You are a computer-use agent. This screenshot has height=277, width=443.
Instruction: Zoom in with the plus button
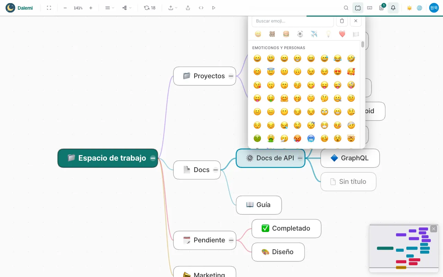pyautogui.click(x=91, y=8)
